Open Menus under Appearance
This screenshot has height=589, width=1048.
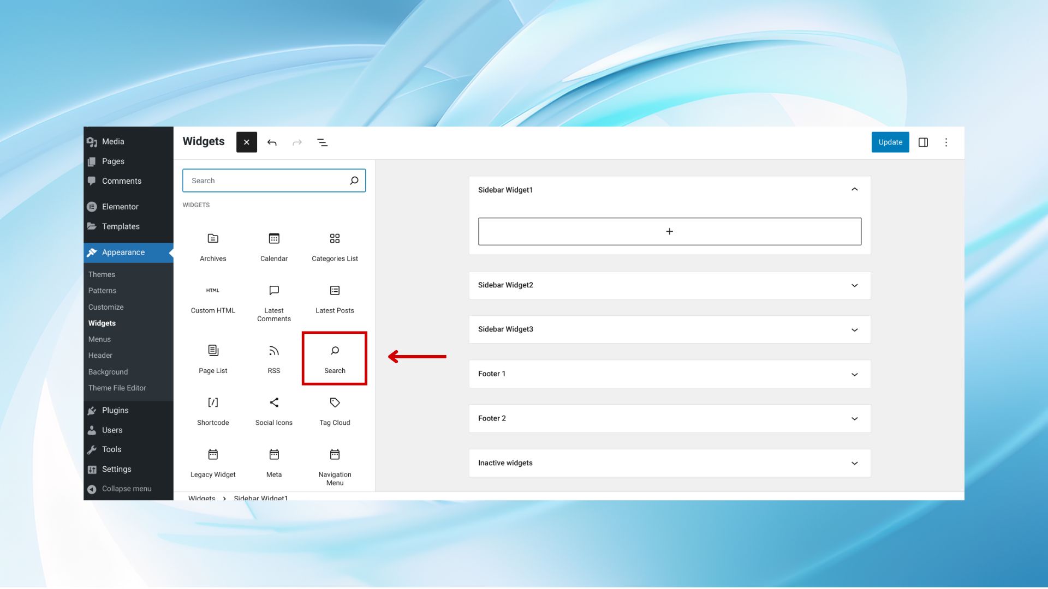(99, 339)
